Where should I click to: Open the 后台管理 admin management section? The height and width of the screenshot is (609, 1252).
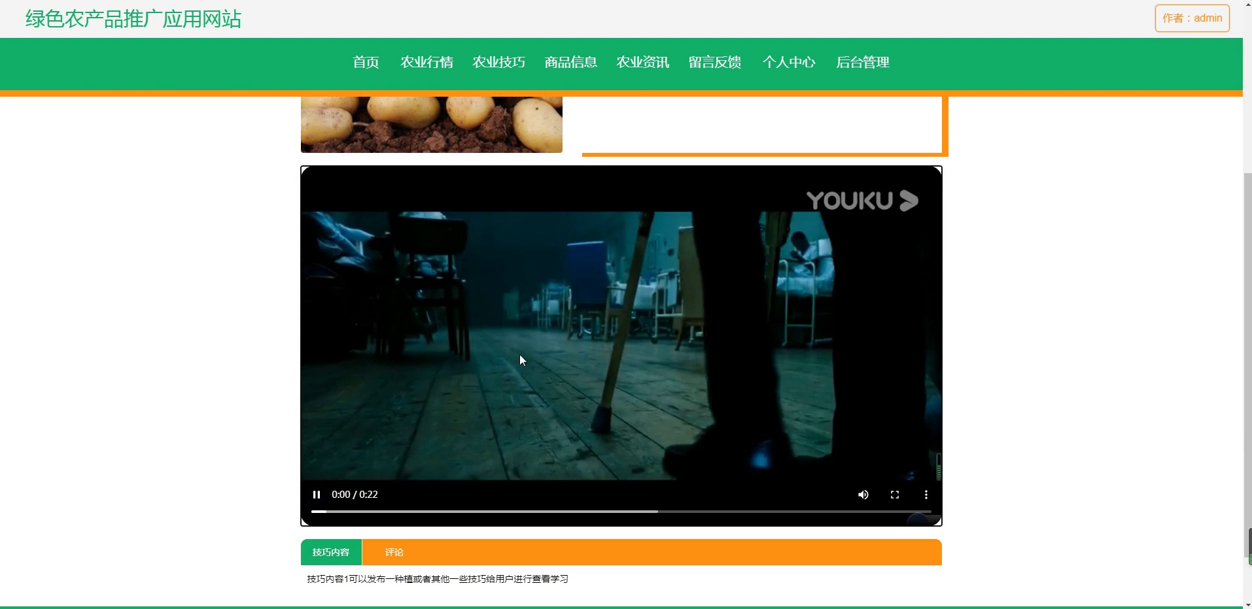point(862,62)
